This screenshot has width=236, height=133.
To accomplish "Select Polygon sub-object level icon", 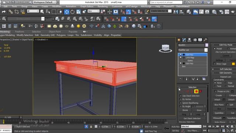I will [x=196, y=91].
